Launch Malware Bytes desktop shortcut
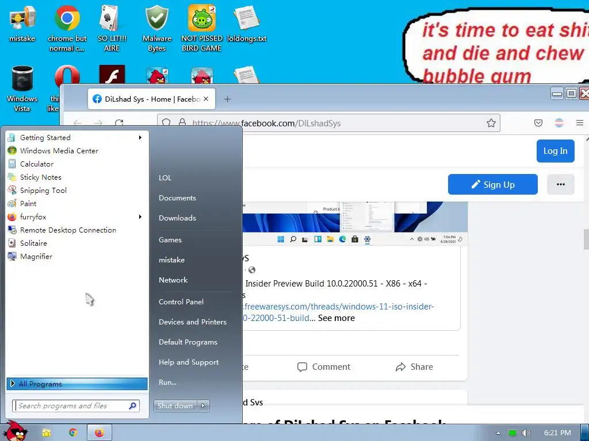 click(x=157, y=28)
